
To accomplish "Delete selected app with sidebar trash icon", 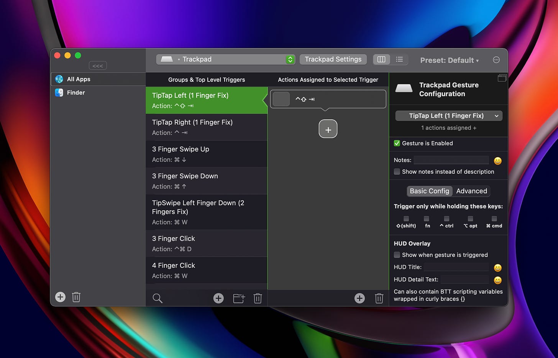I will point(76,297).
